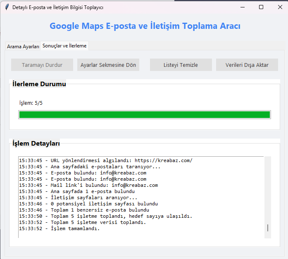Export data with Verileri Dışa Aktar
Screen dimensions: 288x259
(247, 65)
